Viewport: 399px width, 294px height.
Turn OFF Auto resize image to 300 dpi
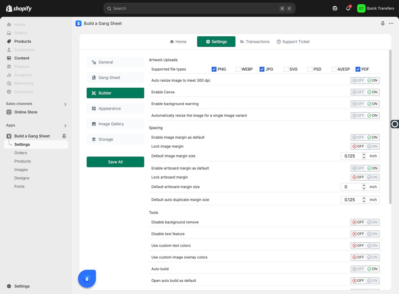358,81
